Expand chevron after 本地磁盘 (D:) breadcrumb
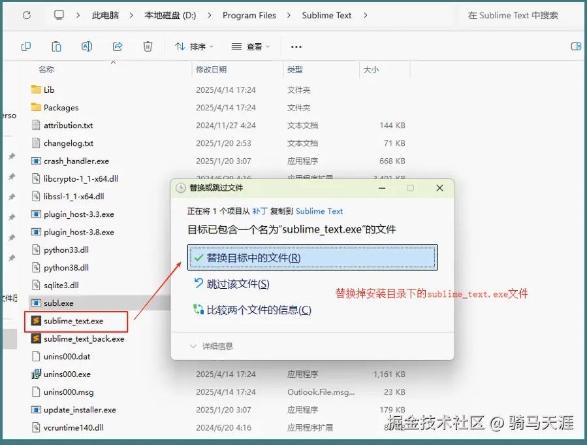The image size is (587, 445). click(209, 16)
